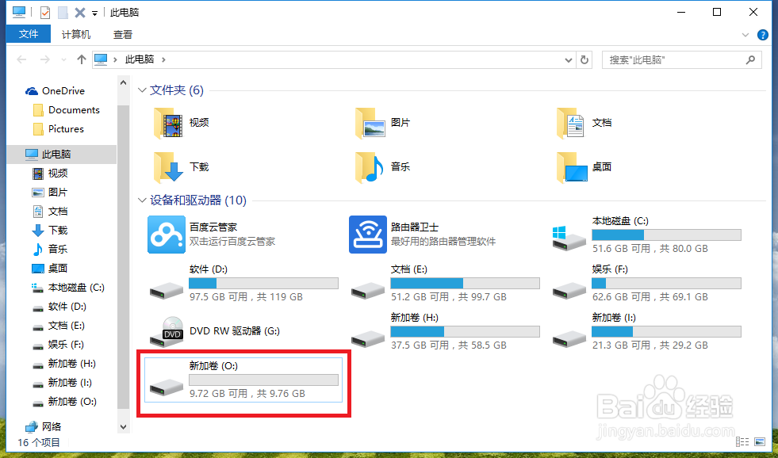778x458 pixels.
Task: Click the navigation pane scrollbar down arrow
Action: click(x=123, y=426)
